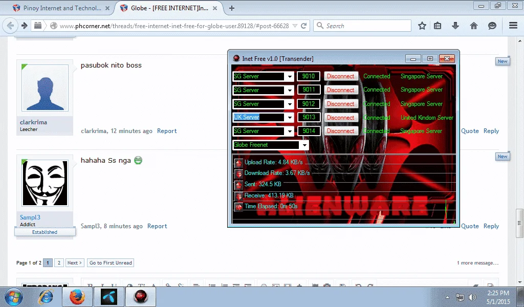The width and height of the screenshot is (524, 307).
Task: Go to the Firefox home page icon
Action: click(473, 26)
